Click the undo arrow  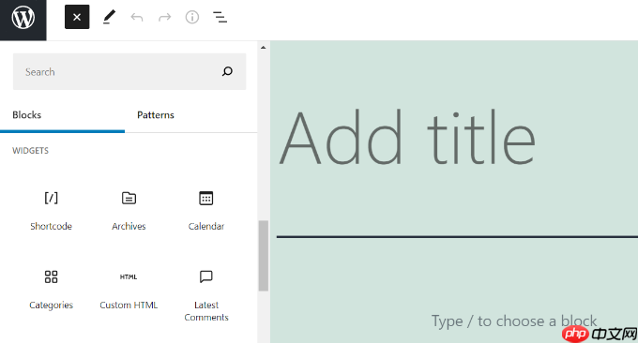[x=137, y=17]
